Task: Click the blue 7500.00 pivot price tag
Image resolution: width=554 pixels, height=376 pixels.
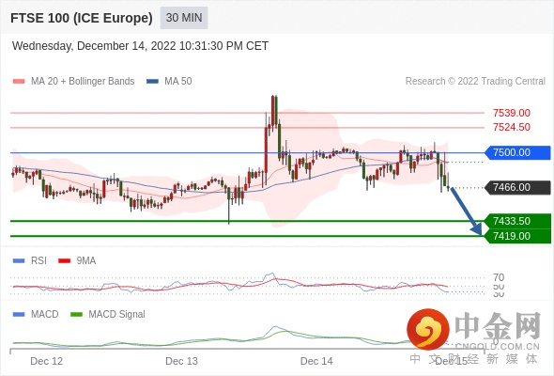Action: click(517, 153)
